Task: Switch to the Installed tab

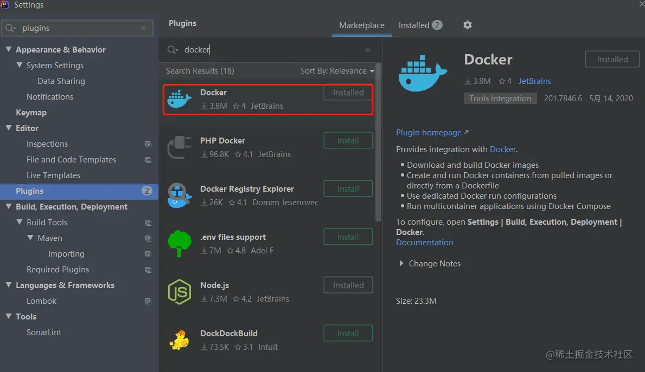Action: coord(420,25)
